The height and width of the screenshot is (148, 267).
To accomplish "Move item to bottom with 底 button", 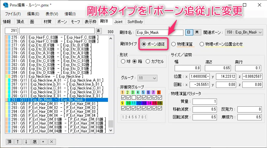I will 35,142.
